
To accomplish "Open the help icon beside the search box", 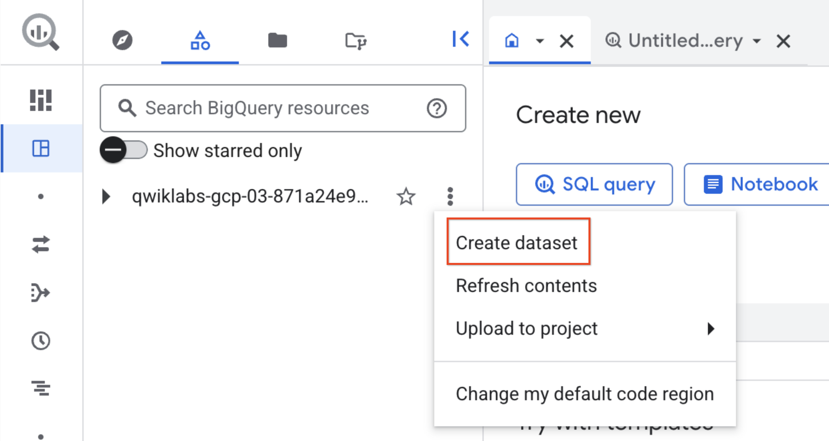I will pos(437,108).
